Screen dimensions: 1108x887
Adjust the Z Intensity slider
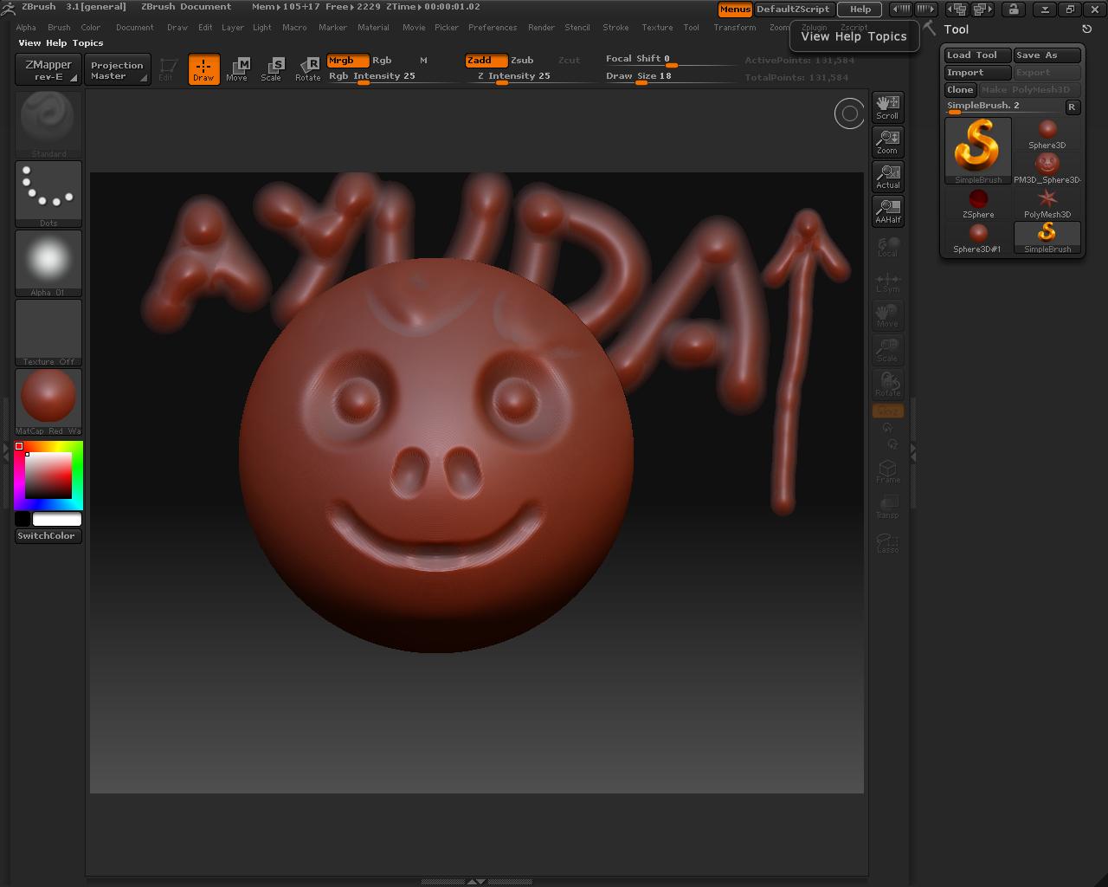point(531,77)
